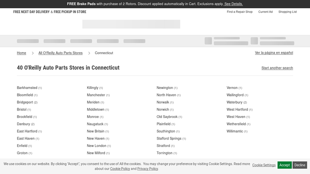This screenshot has height=174, width=310.
Task: Open the Shopping List
Action: pyautogui.click(x=287, y=12)
